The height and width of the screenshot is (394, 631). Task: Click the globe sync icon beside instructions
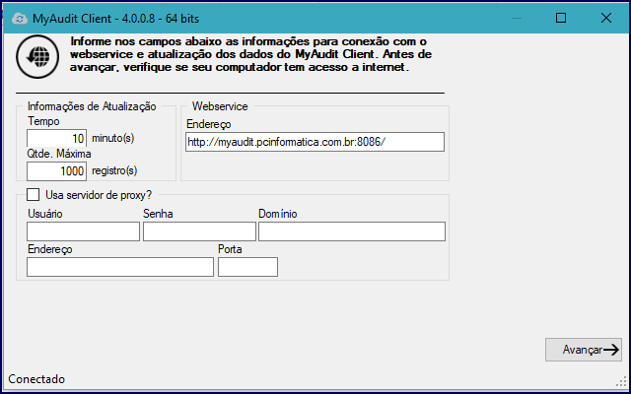37,57
